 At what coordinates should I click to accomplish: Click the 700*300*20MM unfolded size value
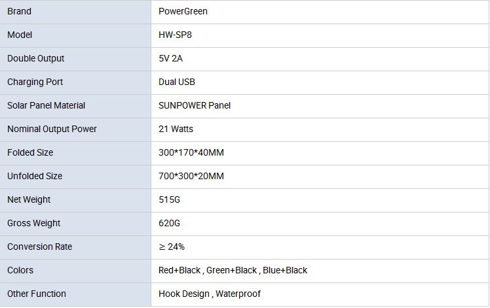[191, 176]
